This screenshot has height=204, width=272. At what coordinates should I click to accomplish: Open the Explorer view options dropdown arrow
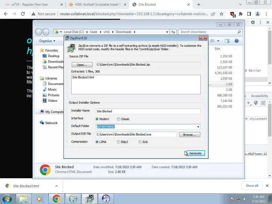(218, 41)
